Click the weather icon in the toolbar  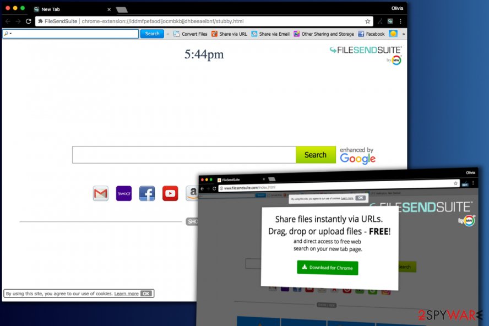393,34
